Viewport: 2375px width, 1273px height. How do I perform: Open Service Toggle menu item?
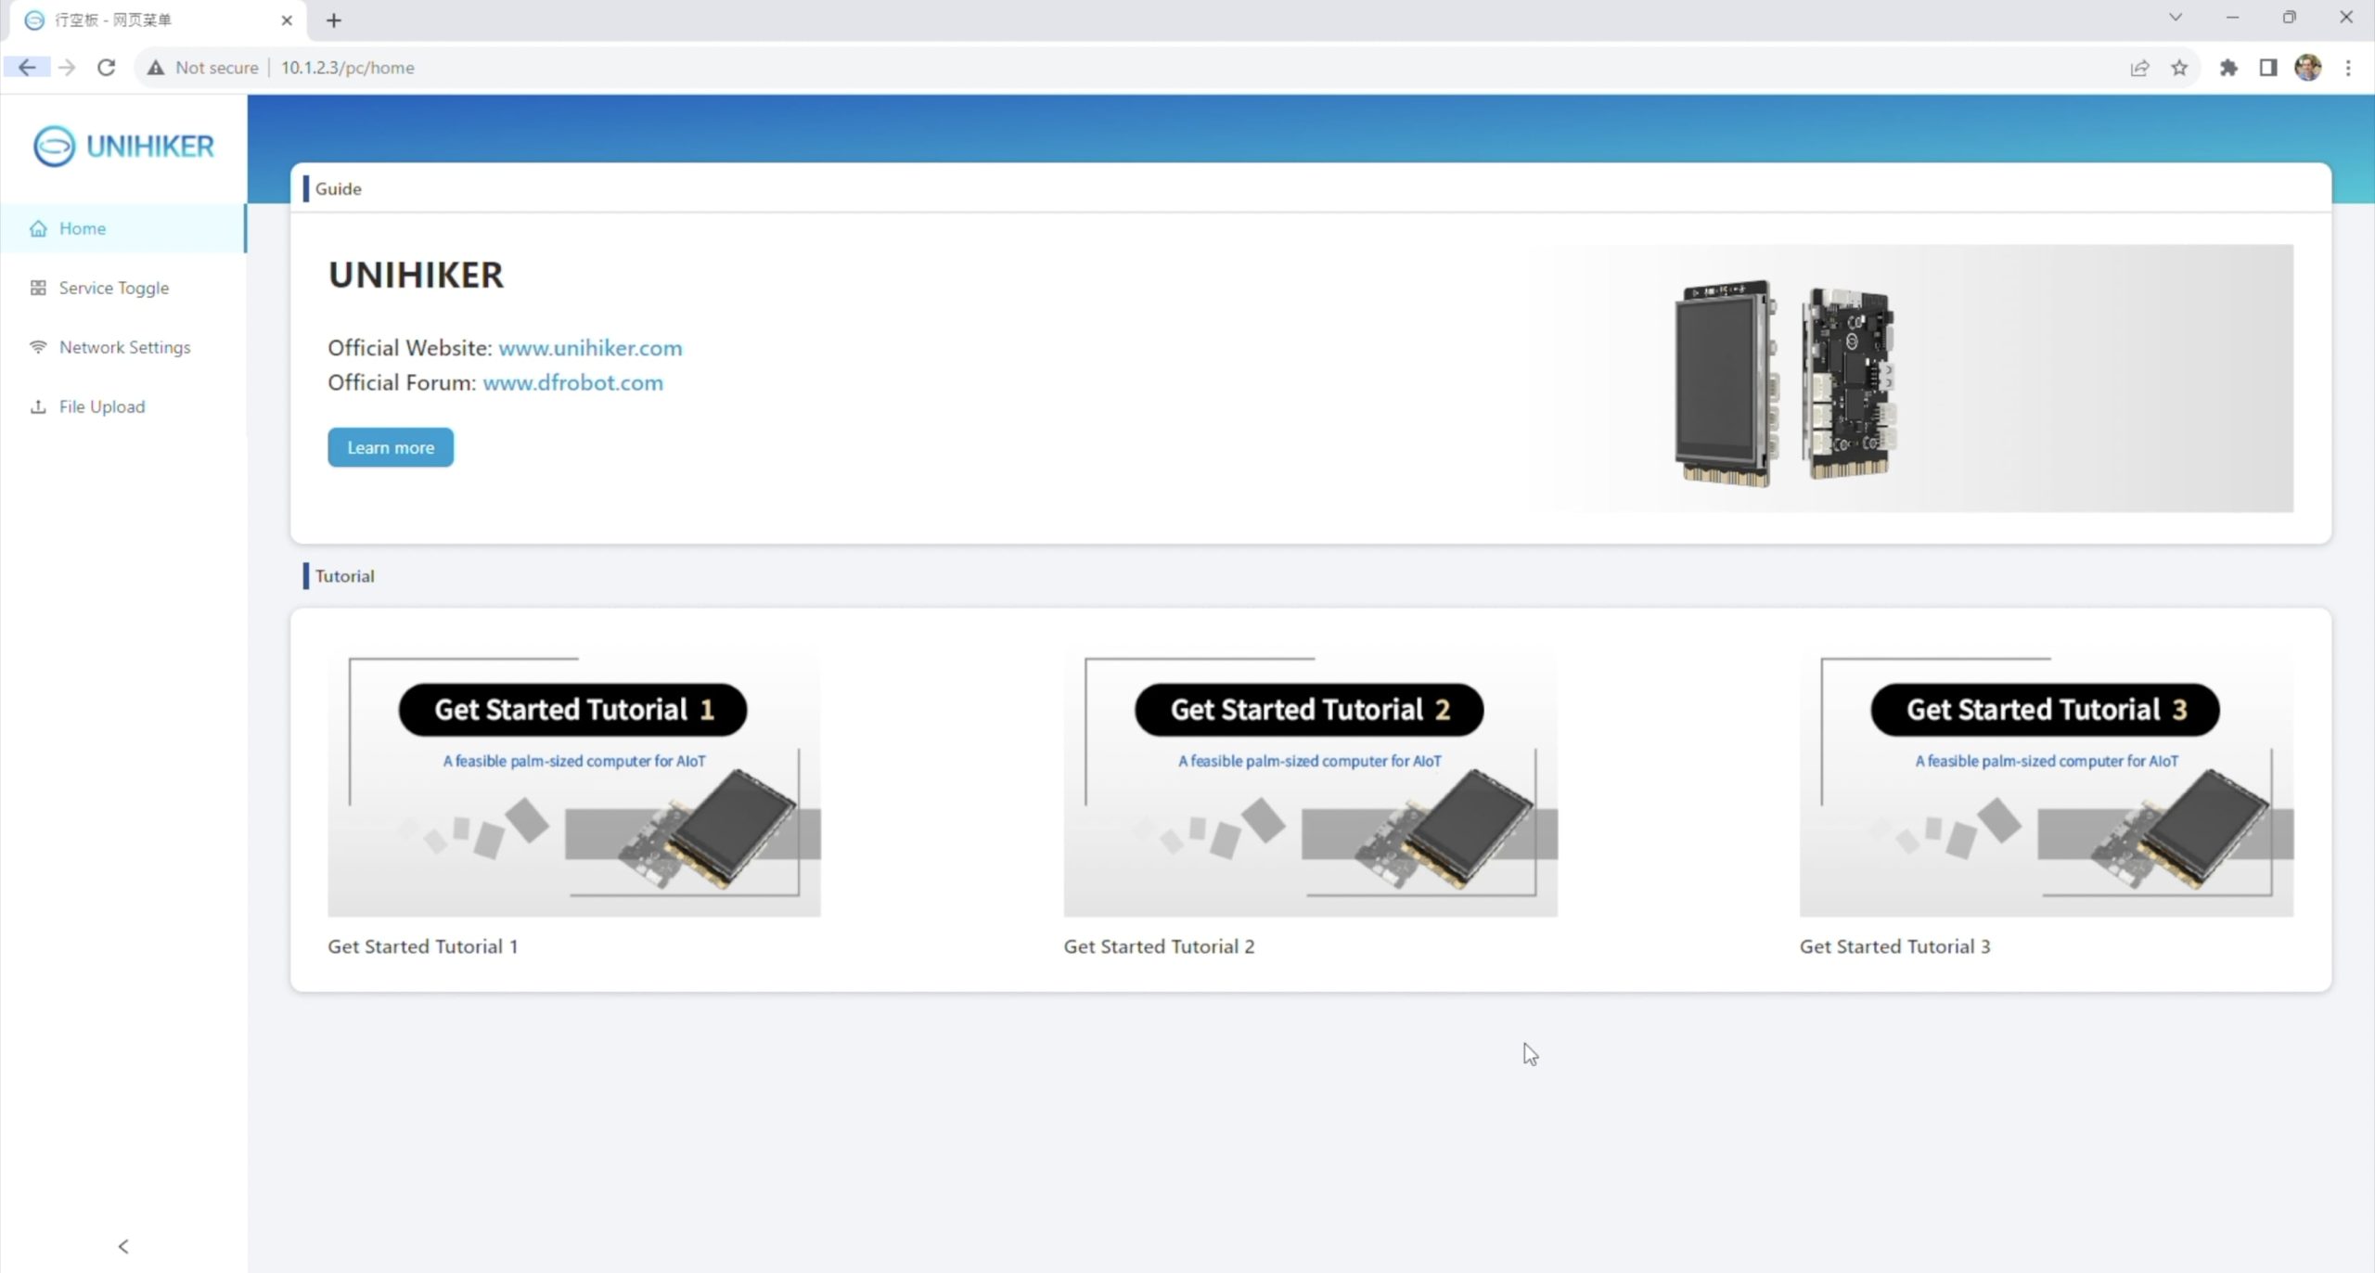pyautogui.click(x=113, y=289)
